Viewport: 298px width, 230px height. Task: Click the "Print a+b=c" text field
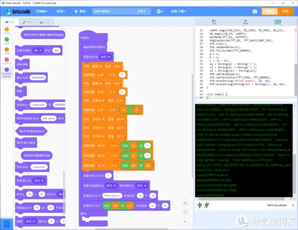(x=112, y=196)
